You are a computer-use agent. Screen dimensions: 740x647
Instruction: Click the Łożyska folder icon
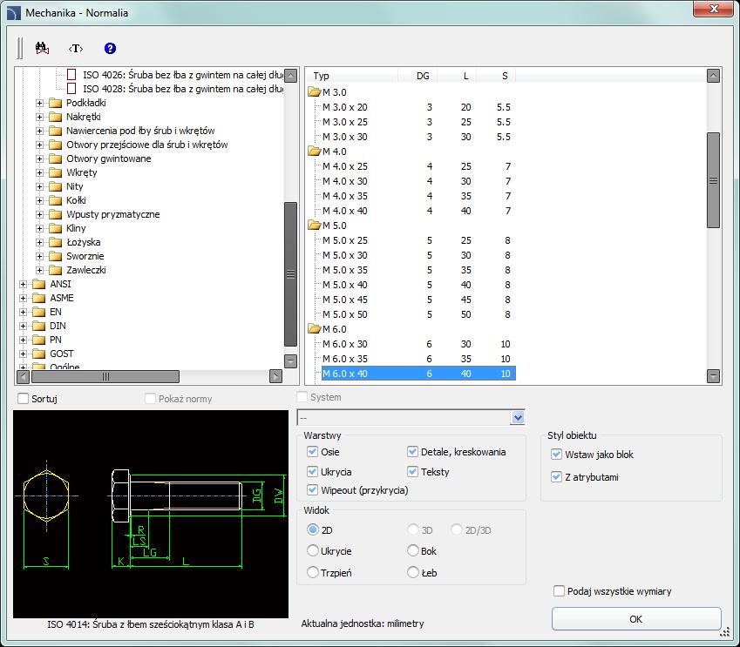click(x=55, y=242)
